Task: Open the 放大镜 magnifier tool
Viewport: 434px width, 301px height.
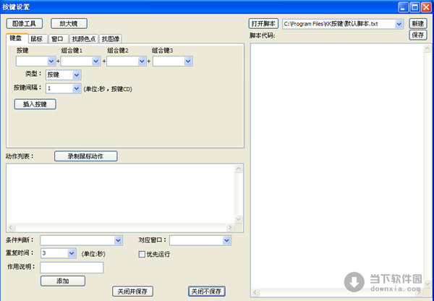Action: point(68,24)
